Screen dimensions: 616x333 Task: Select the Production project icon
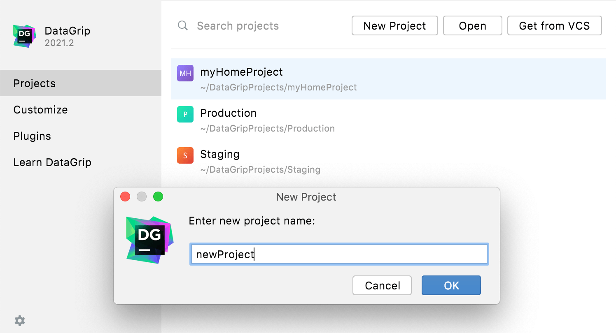point(185,114)
